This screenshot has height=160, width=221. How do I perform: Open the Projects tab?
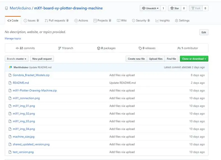tap(102, 20)
